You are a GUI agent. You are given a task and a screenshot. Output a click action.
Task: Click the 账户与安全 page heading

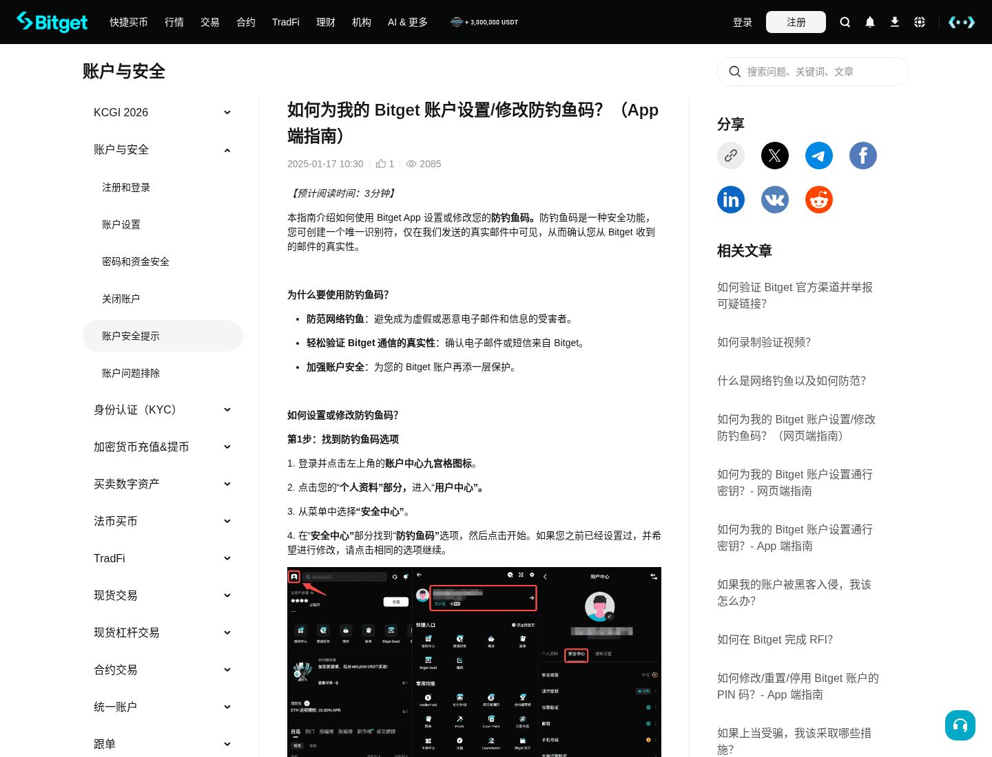coord(124,71)
